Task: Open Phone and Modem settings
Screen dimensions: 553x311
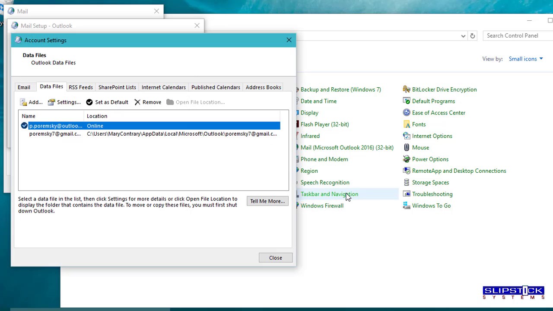Action: pos(324,159)
